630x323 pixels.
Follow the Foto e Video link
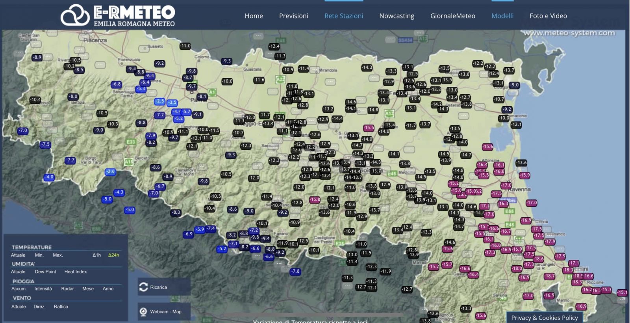pyautogui.click(x=548, y=16)
